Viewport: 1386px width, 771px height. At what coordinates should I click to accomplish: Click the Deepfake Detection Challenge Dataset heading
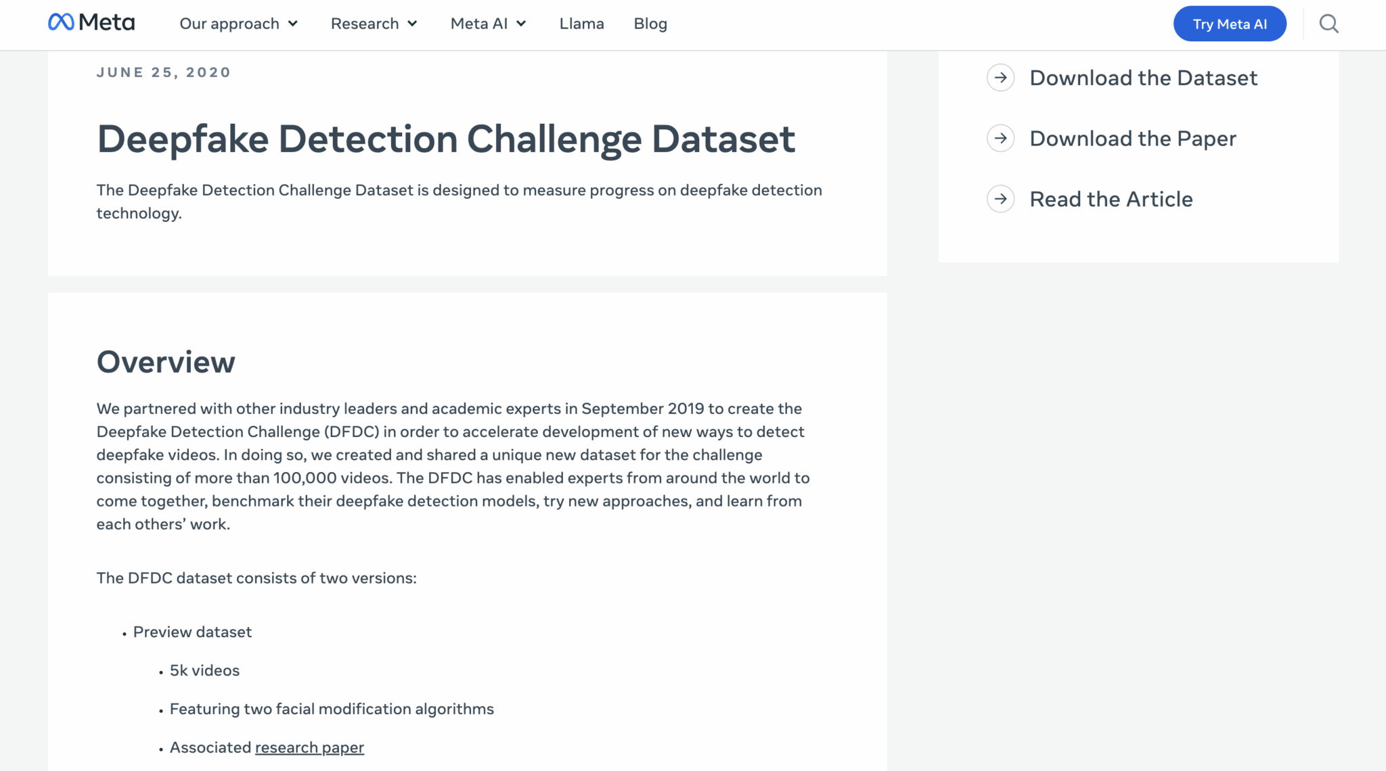tap(446, 139)
